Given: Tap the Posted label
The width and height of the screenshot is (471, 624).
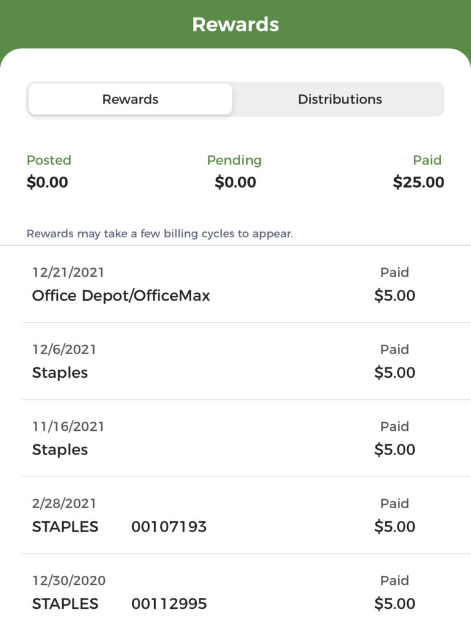Looking at the screenshot, I should (49, 160).
